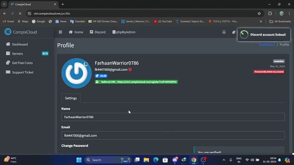Click into the Name input field

pos(173,117)
